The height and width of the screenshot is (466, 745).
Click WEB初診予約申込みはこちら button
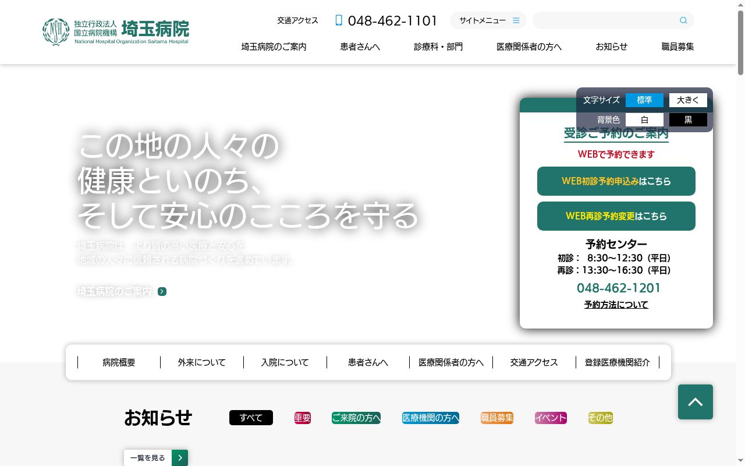(616, 181)
